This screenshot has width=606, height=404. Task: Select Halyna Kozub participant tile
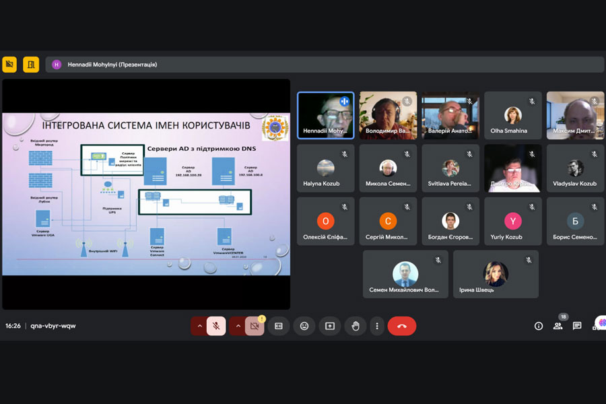[325, 168]
